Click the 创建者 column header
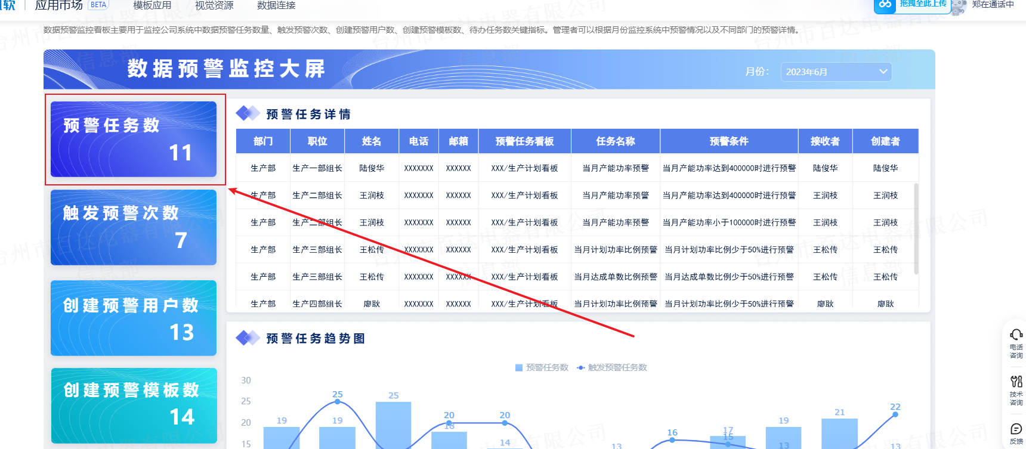The image size is (1026, 449). [886, 141]
